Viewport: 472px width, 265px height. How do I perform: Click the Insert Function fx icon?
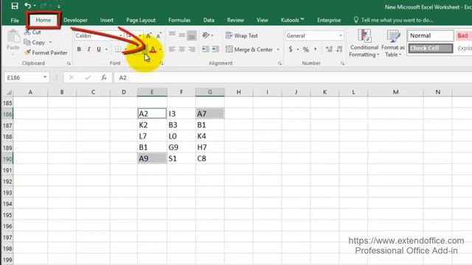(x=103, y=77)
